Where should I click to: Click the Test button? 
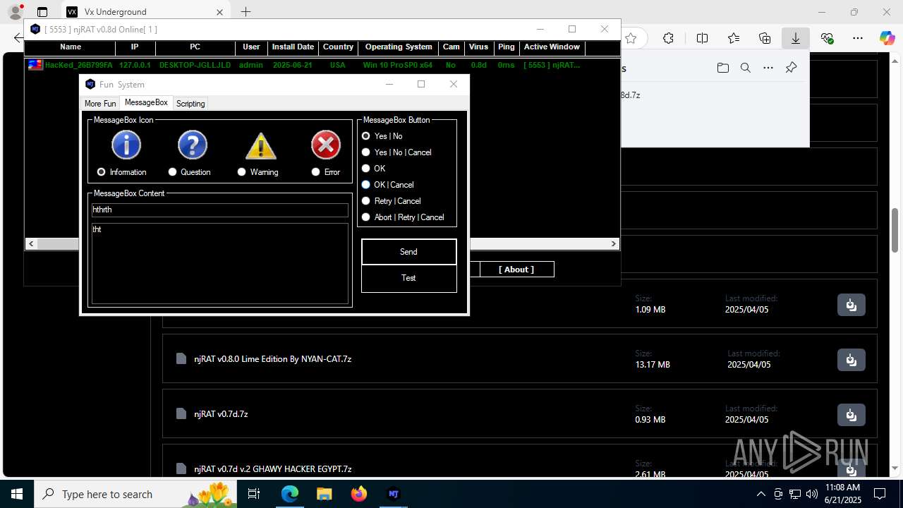(409, 278)
